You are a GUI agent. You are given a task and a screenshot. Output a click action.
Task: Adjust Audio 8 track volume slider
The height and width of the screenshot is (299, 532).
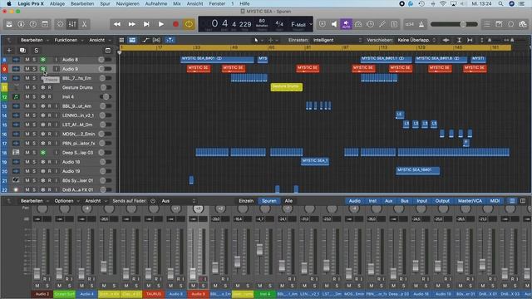(106, 60)
